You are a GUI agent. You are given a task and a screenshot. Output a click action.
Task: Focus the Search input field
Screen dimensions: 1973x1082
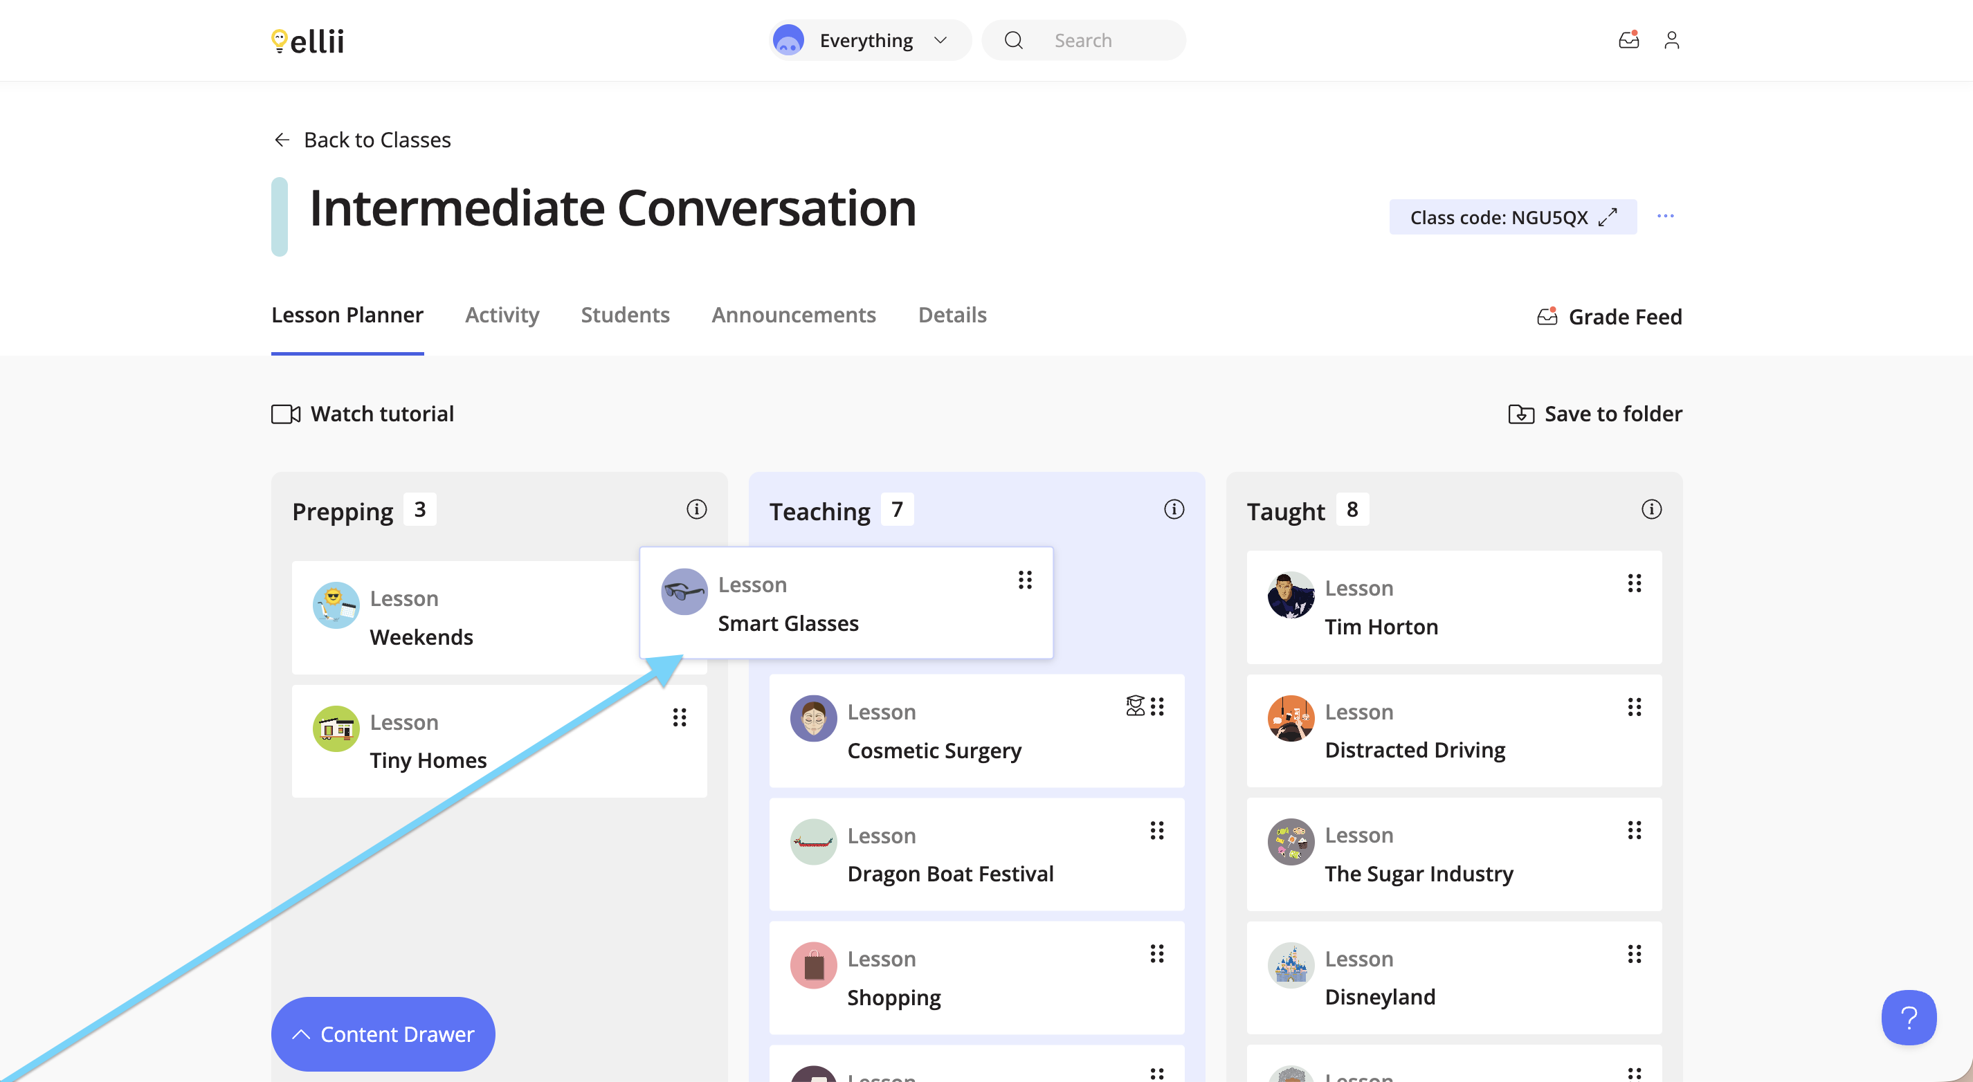(x=1084, y=40)
